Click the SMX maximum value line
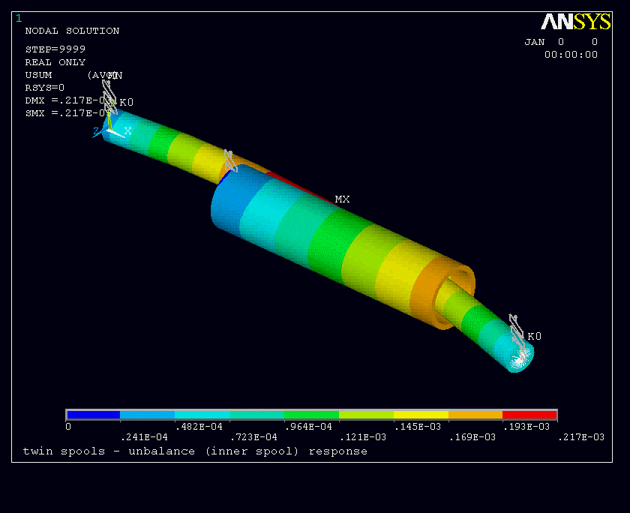The height and width of the screenshot is (513, 630). (67, 113)
